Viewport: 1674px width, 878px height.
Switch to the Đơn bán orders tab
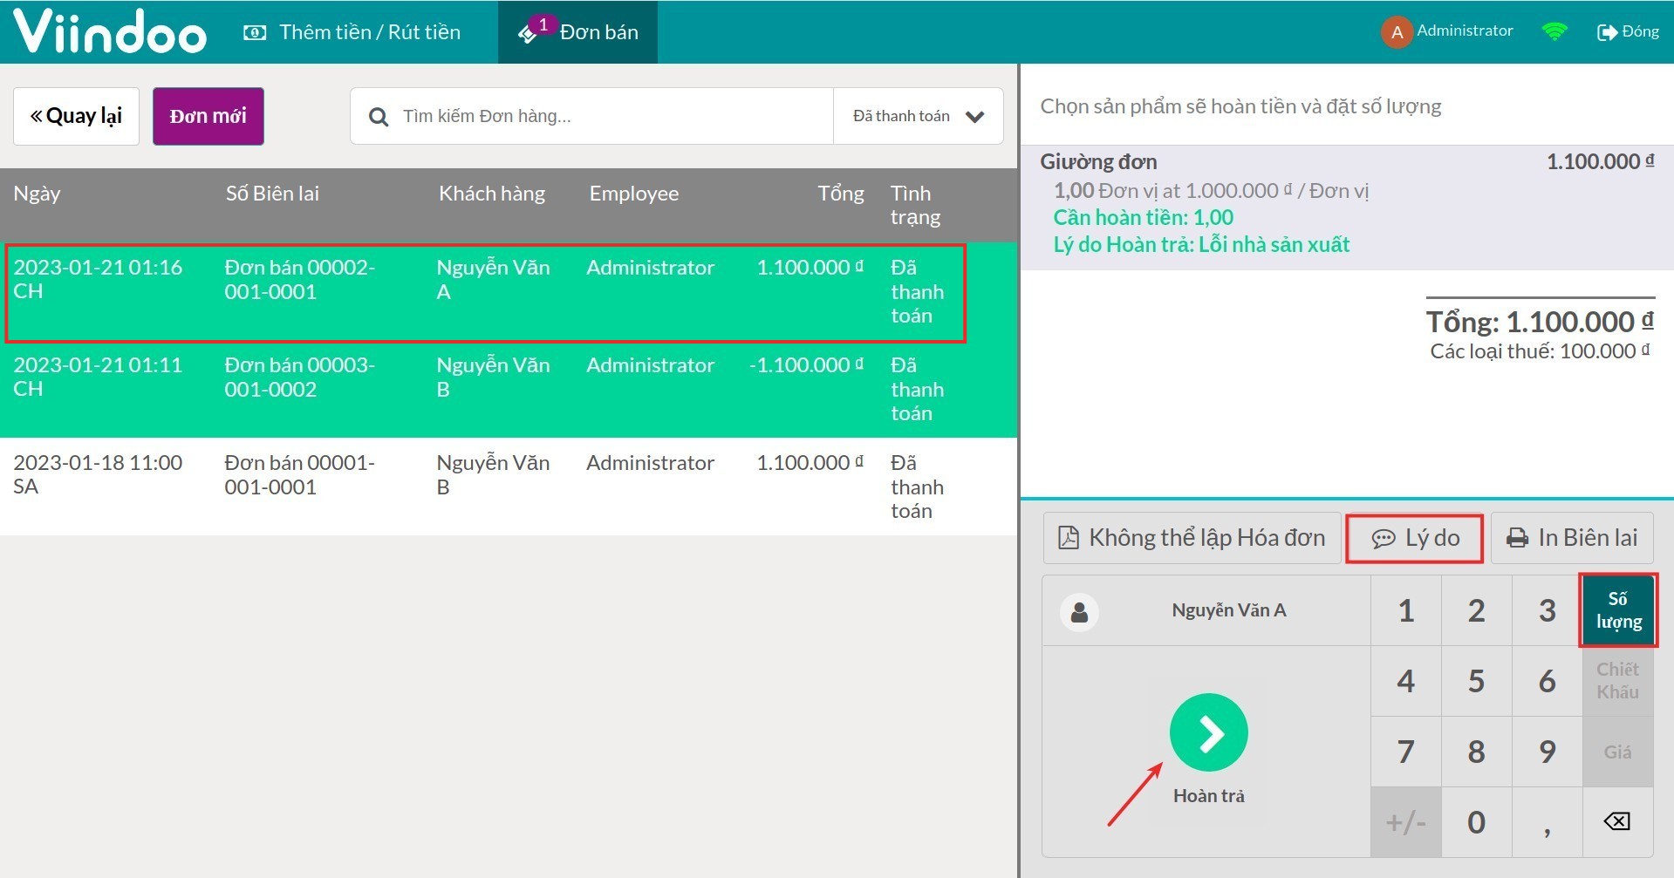click(578, 32)
